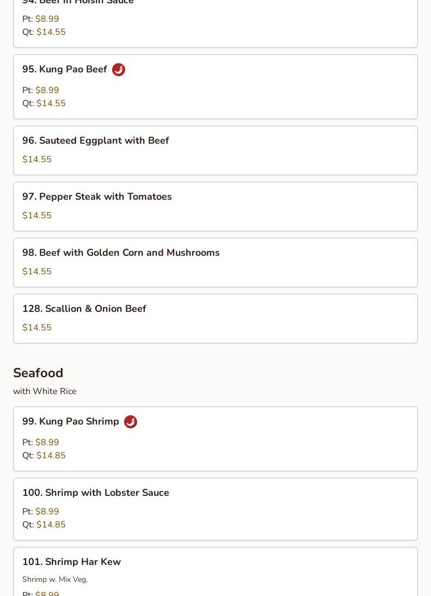Click spicy chili icon beside Kung Pao Beef
431x596 pixels.
click(119, 70)
